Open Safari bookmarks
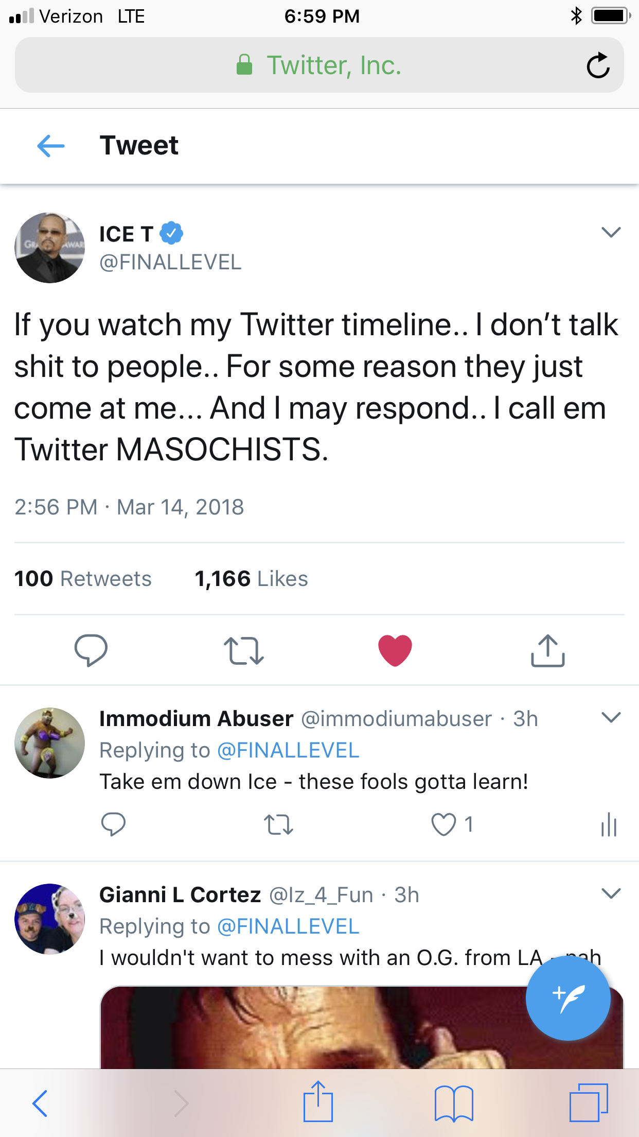Image resolution: width=639 pixels, height=1137 pixels. click(x=453, y=1104)
